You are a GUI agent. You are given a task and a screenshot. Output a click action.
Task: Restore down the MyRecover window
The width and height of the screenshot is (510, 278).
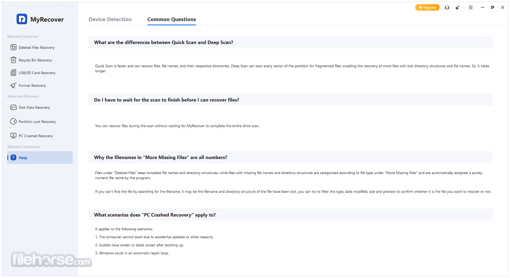pos(493,7)
